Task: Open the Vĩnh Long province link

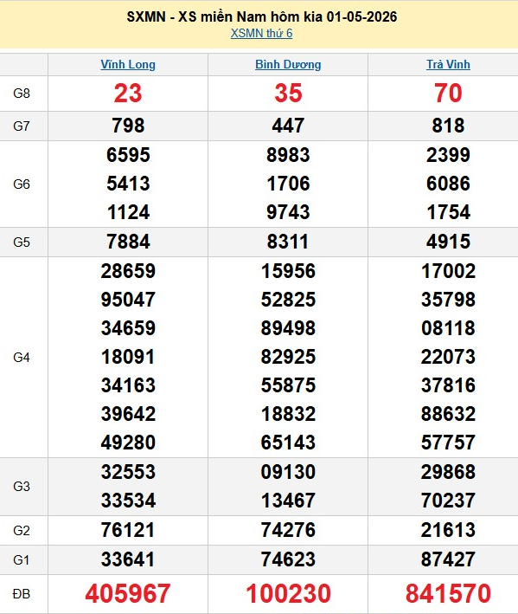Action: pos(128,64)
